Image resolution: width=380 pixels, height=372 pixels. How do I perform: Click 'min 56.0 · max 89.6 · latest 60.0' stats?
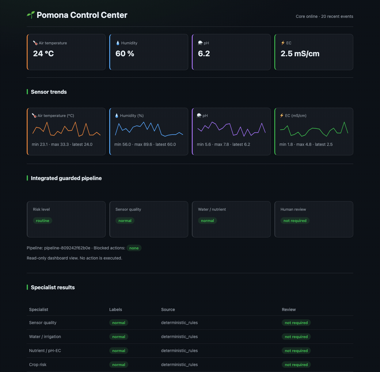pyautogui.click(x=145, y=144)
